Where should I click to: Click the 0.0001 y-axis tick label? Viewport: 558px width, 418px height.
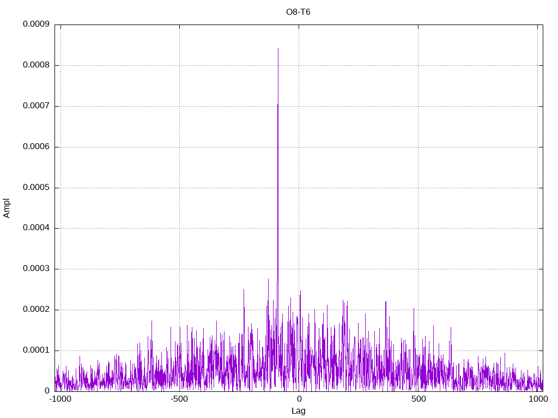click(x=36, y=351)
